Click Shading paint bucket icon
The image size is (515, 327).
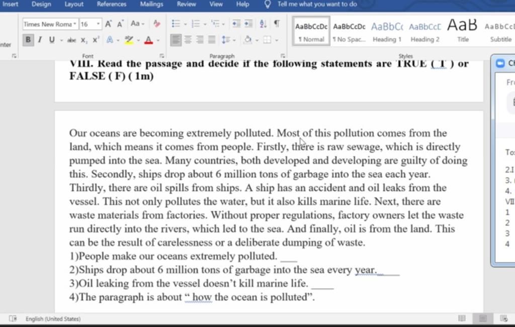(248, 40)
